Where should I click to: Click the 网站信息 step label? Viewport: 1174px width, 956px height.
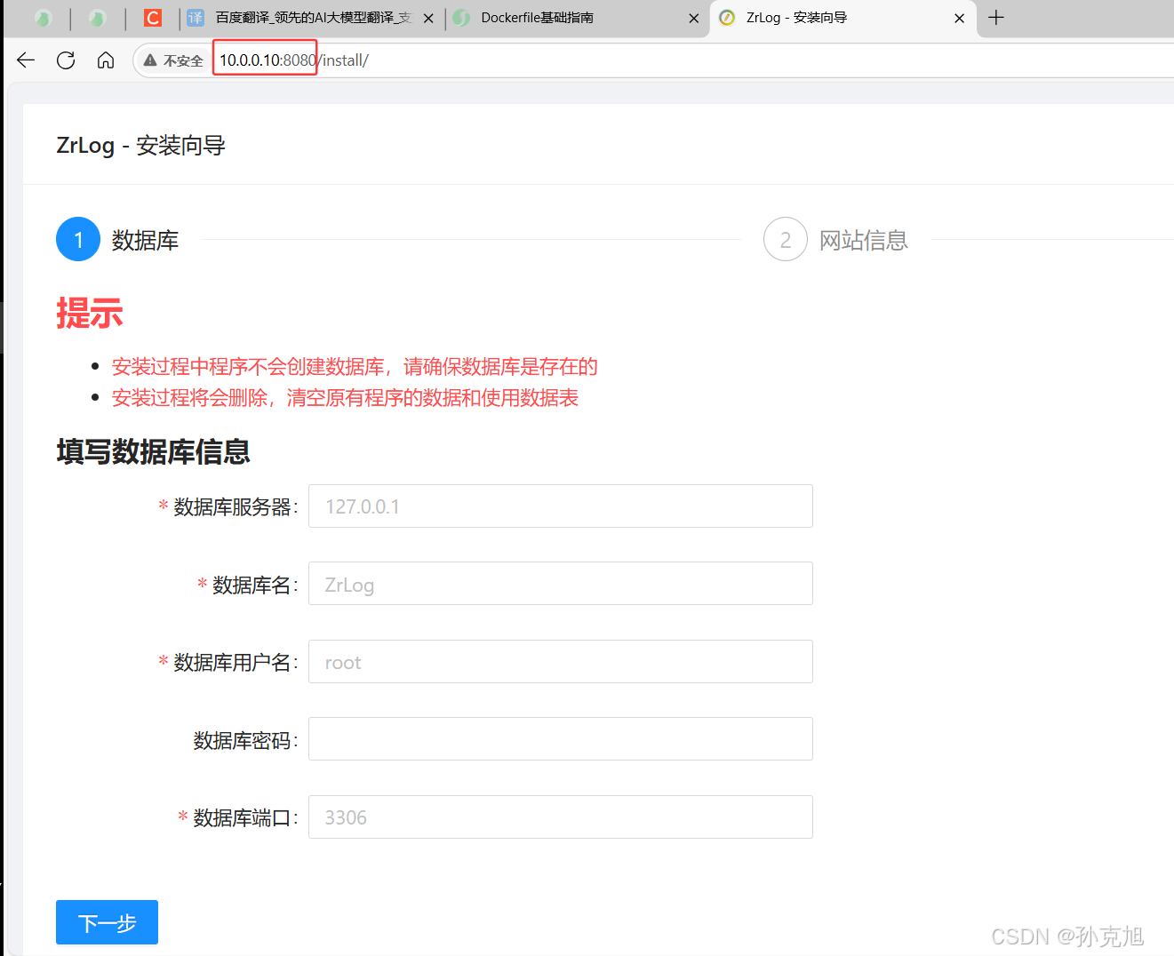click(x=863, y=240)
